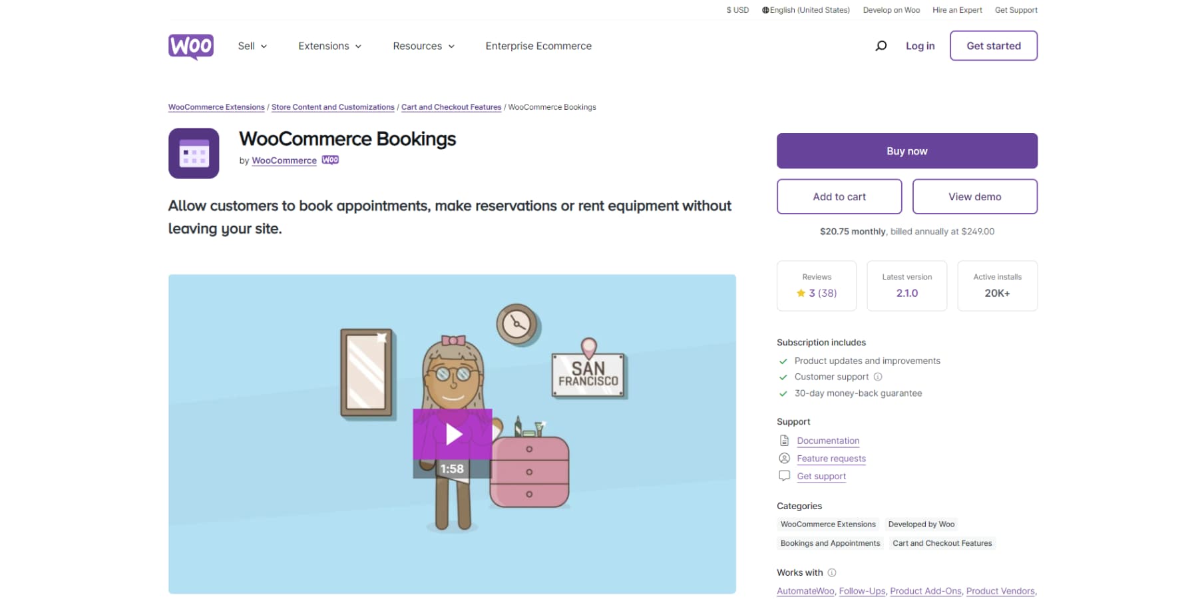Image resolution: width=1198 pixels, height=599 pixels.
Task: Select Bookings and Appointments category tag
Action: (830, 543)
